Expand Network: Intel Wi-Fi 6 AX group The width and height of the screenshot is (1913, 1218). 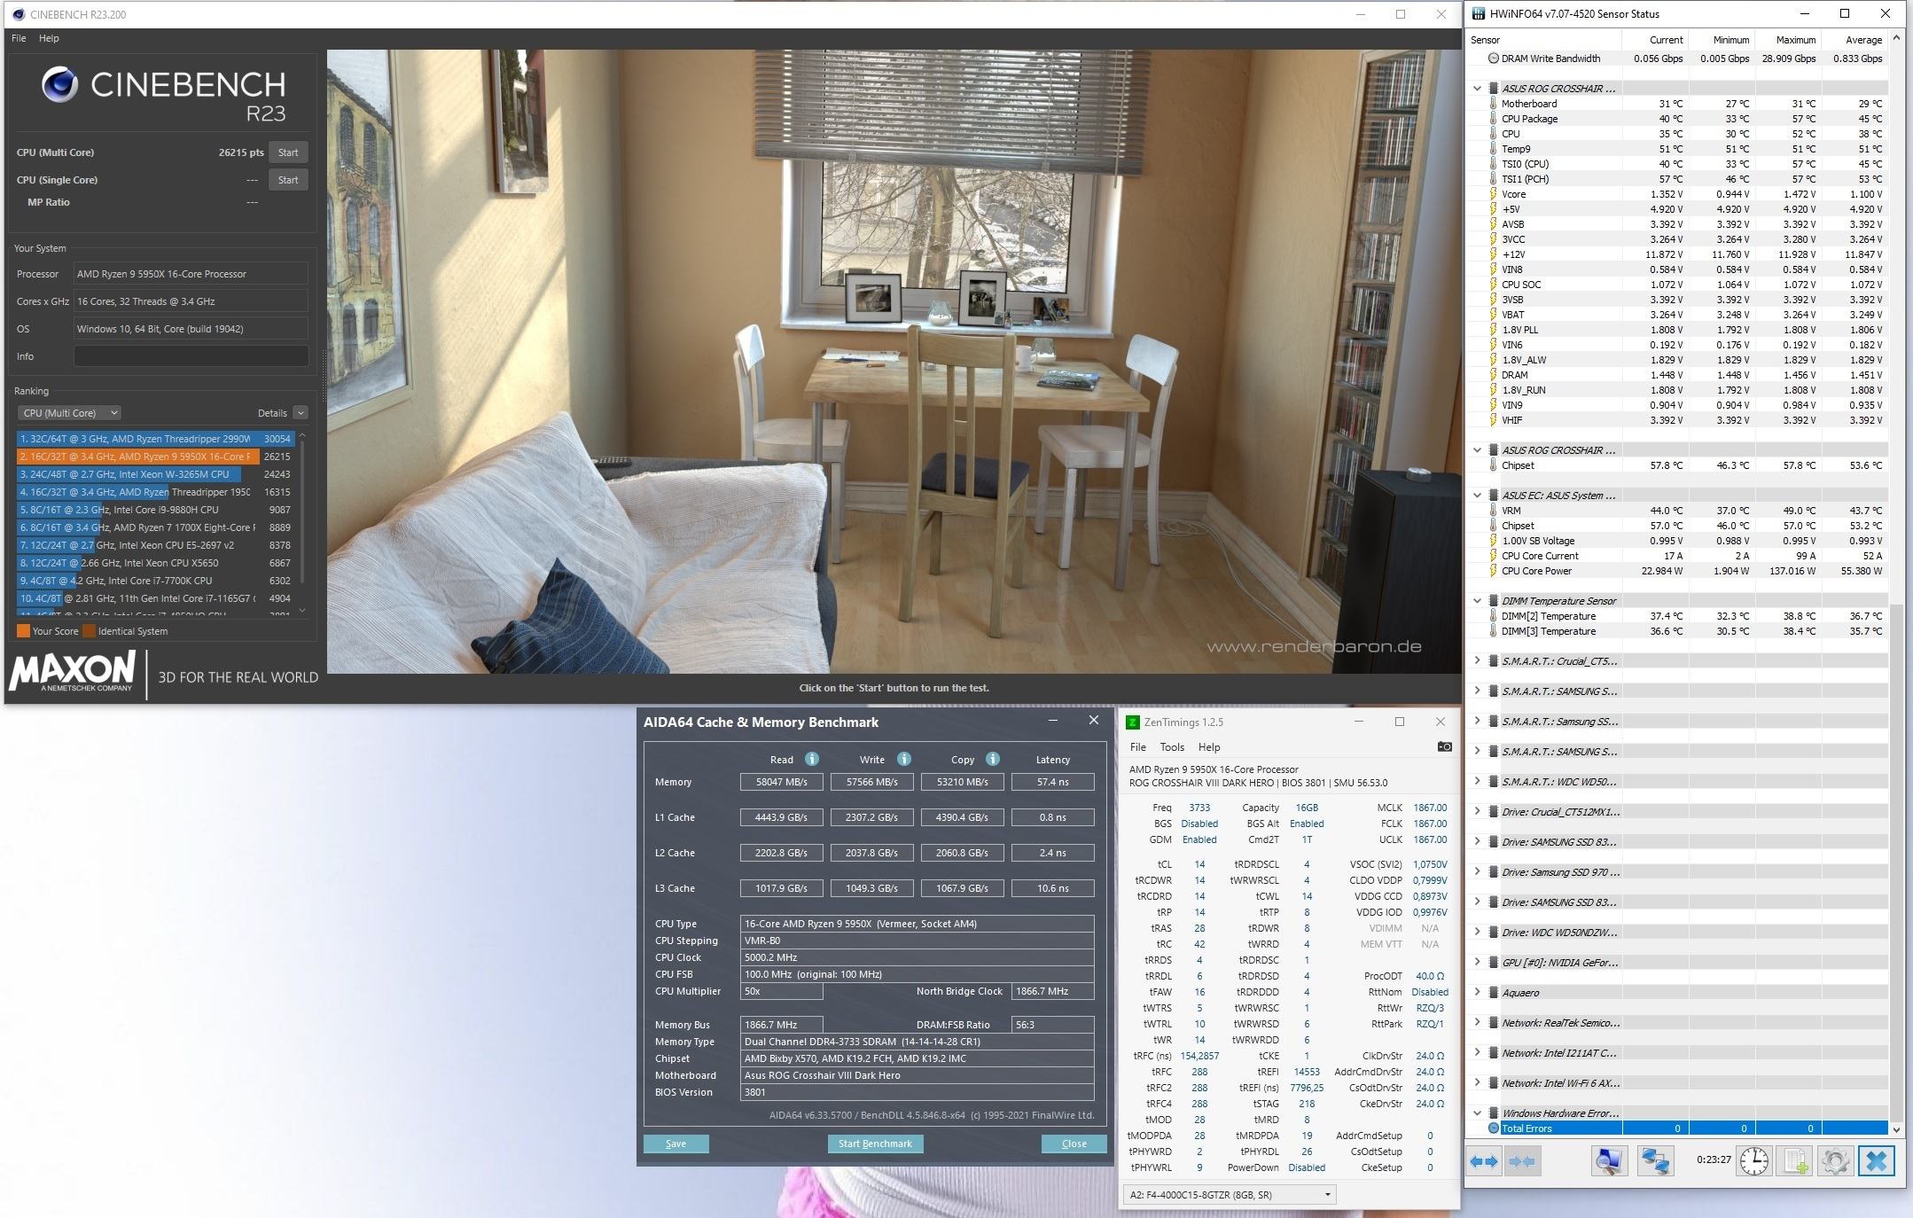1477,1082
